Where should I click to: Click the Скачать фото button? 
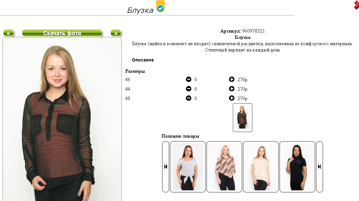[x=62, y=33]
